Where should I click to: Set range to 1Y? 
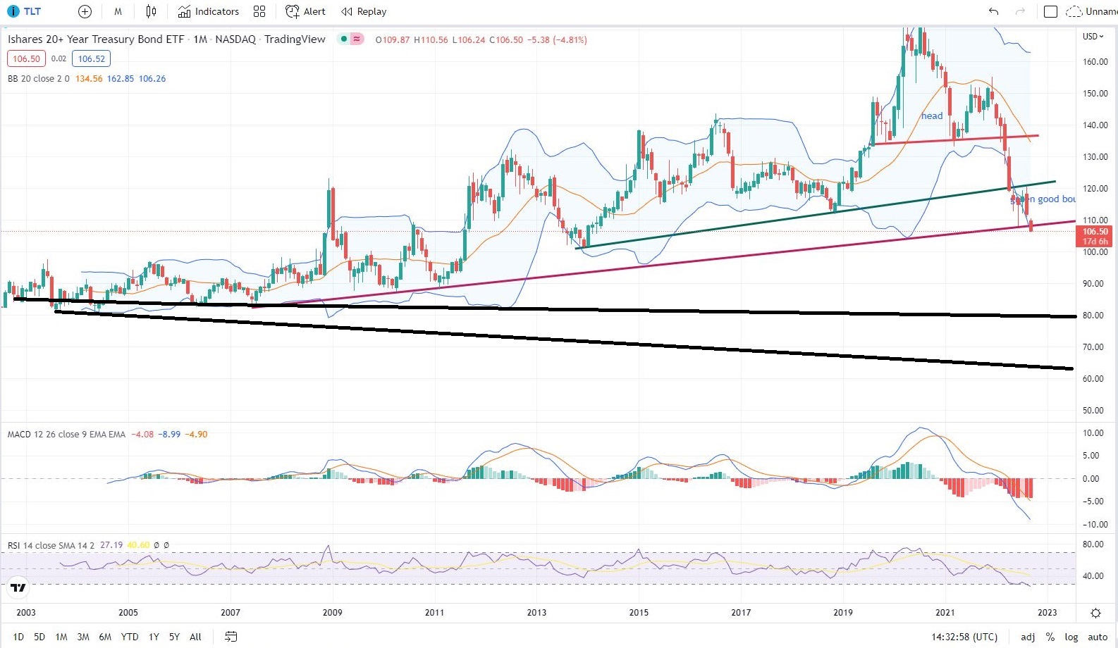(154, 637)
